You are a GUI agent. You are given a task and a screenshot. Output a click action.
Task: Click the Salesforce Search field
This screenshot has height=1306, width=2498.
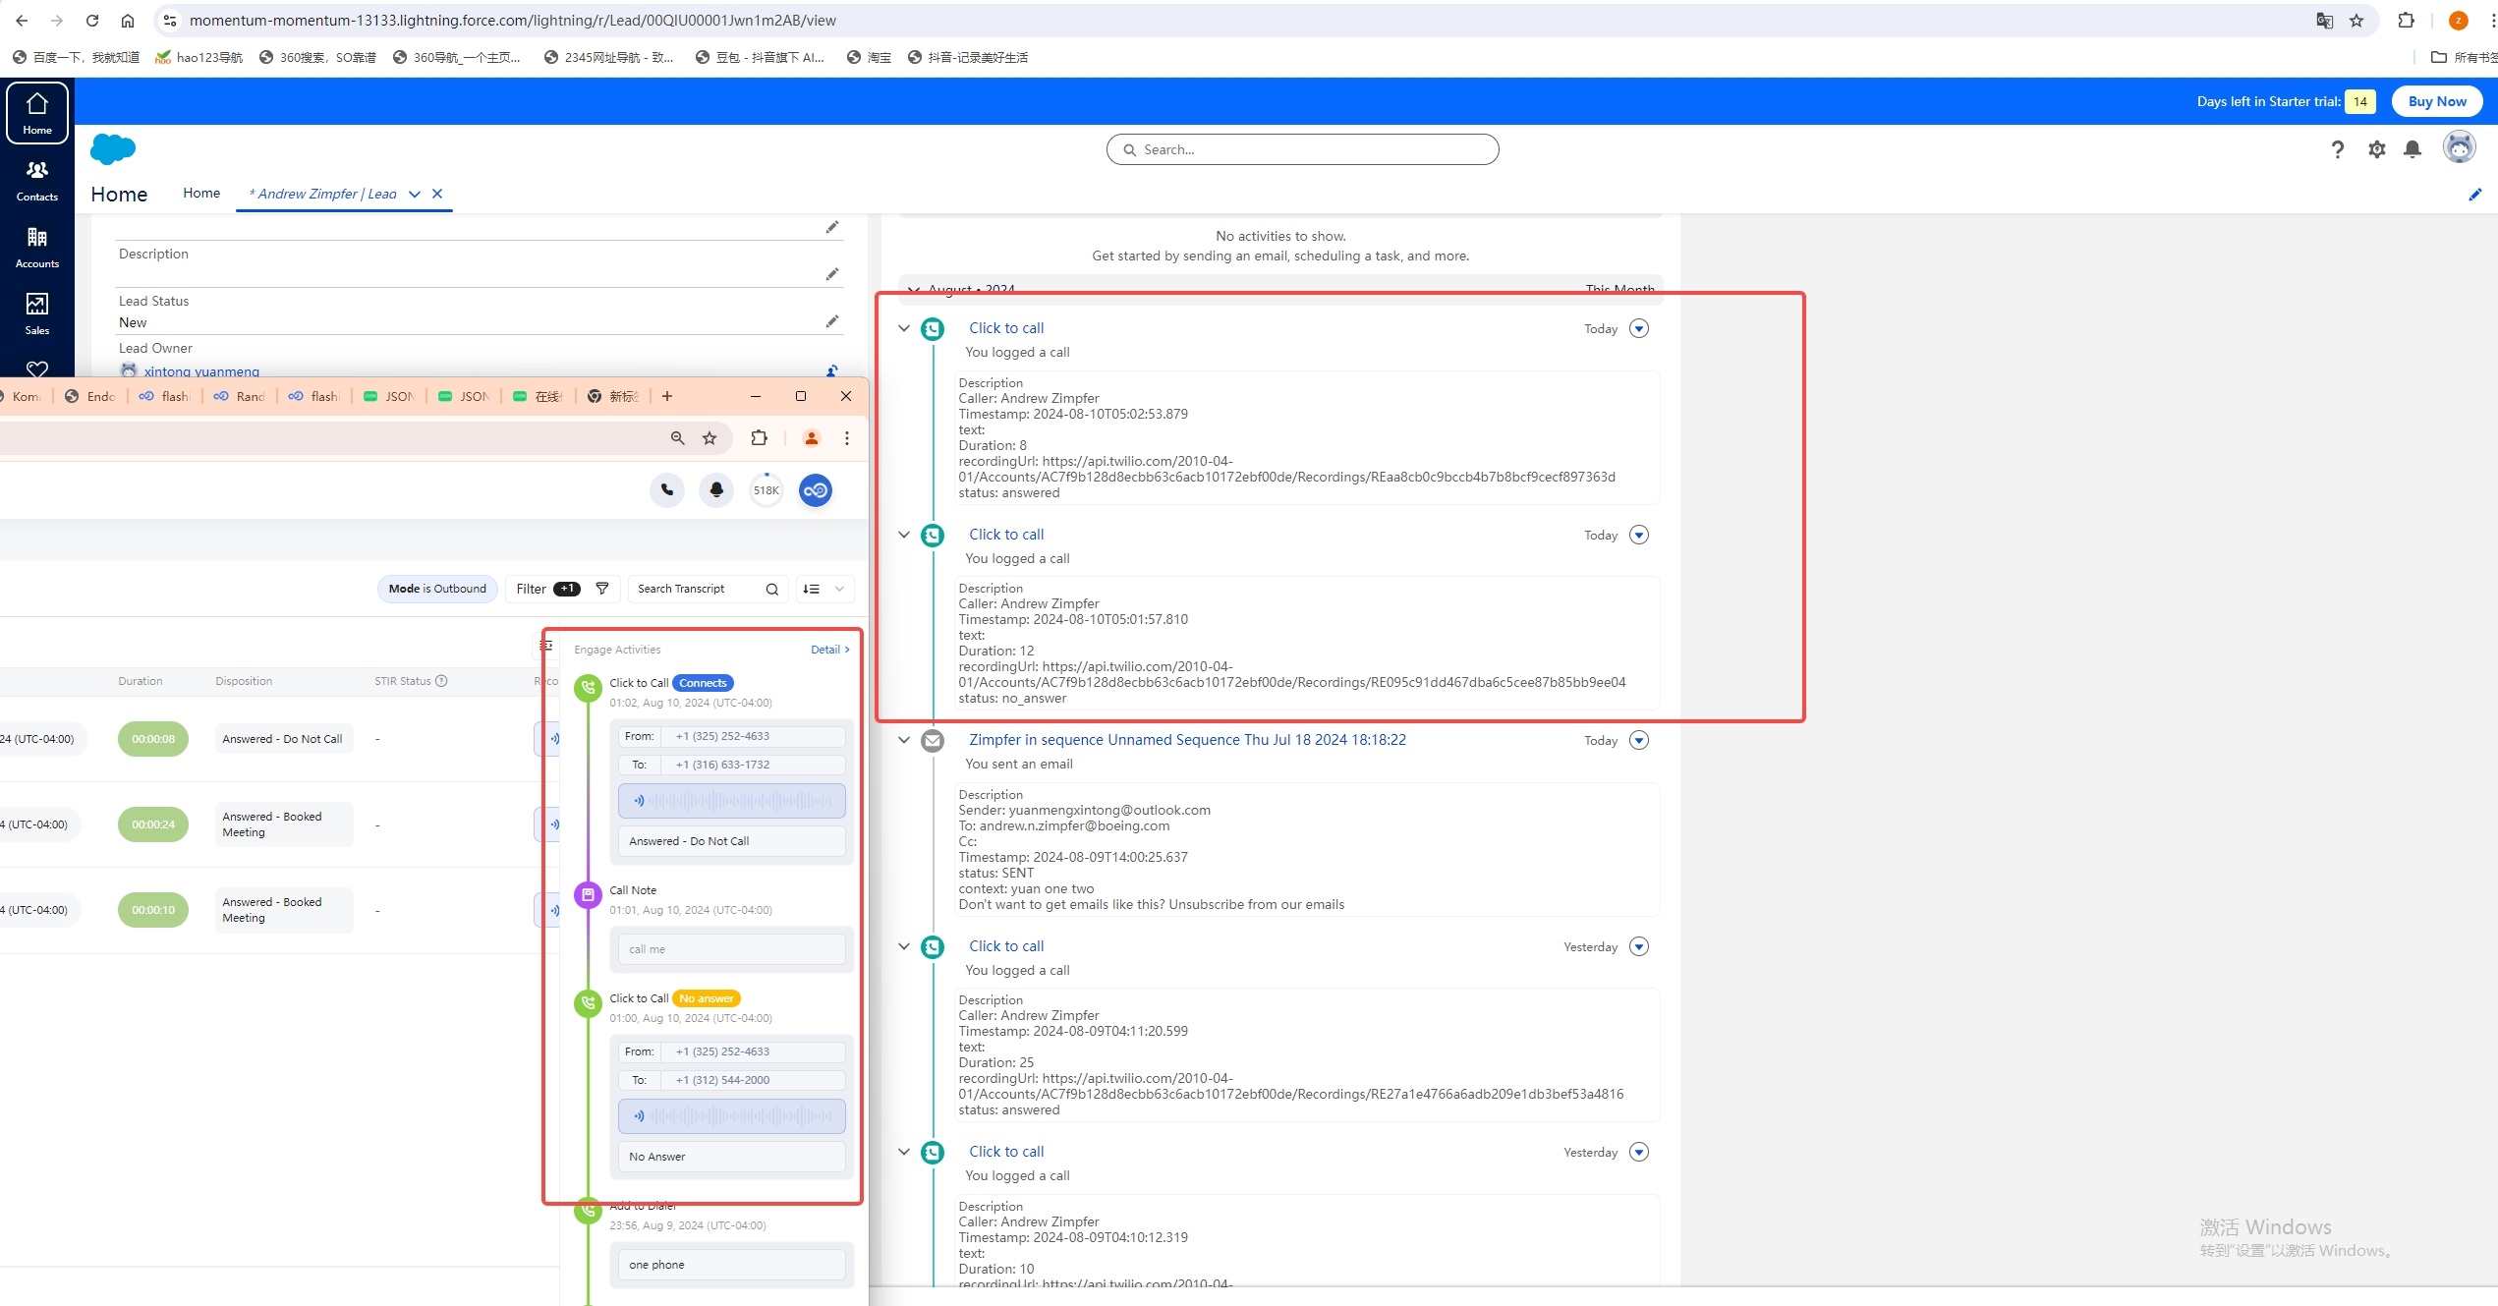(x=1302, y=149)
